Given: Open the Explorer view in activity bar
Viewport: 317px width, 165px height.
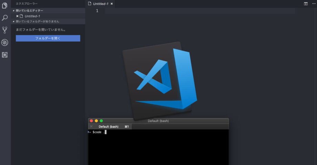Looking at the screenshot, I should point(4,5).
